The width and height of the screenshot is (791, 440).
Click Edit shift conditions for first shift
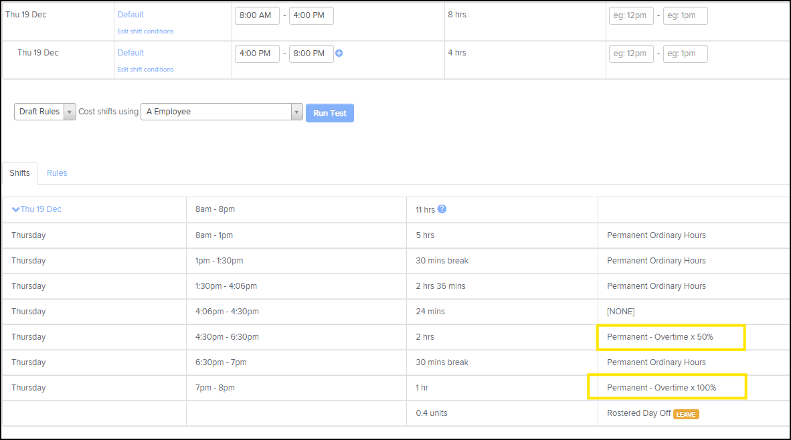(x=145, y=31)
